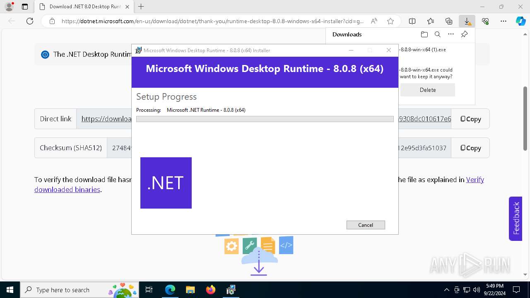The width and height of the screenshot is (530, 298).
Task: Select the installer icon in taskbar
Action: pyautogui.click(x=231, y=290)
